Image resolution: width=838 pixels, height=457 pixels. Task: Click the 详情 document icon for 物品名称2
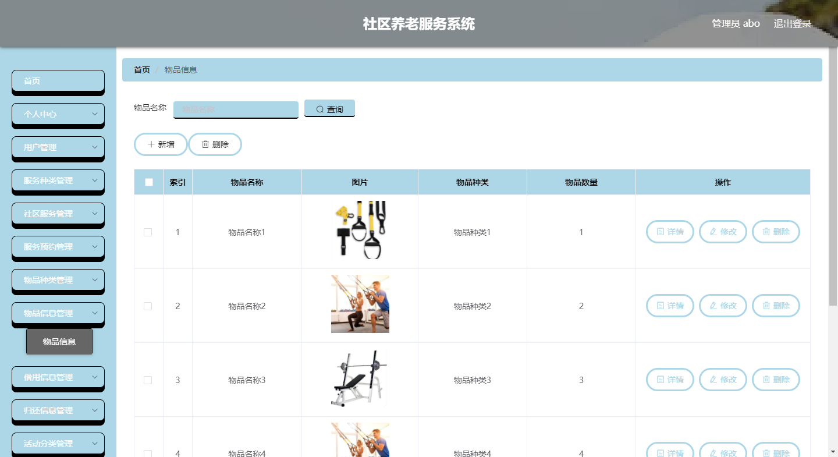pyautogui.click(x=661, y=306)
